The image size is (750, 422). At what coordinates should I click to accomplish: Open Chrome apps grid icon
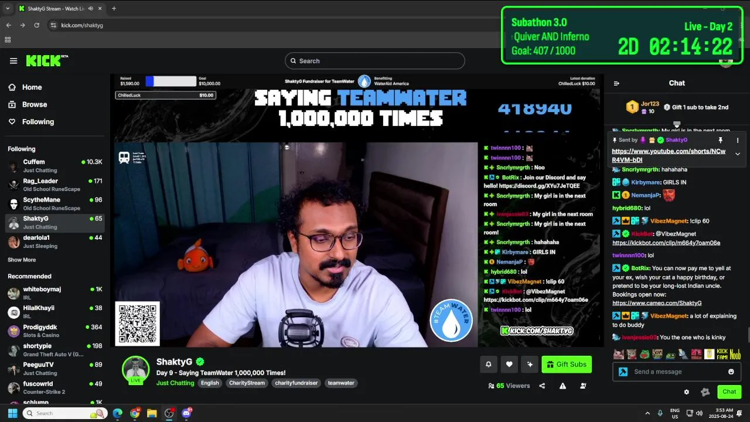(x=8, y=40)
